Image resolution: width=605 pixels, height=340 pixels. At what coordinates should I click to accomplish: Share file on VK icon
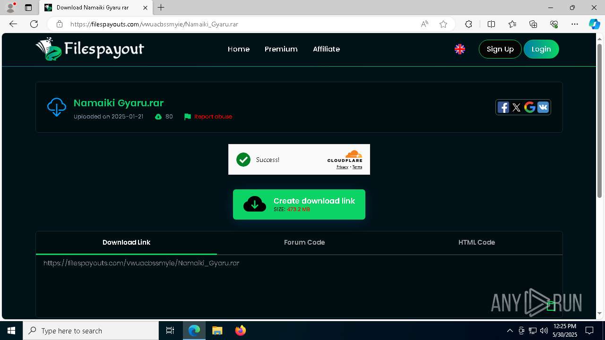tap(543, 107)
